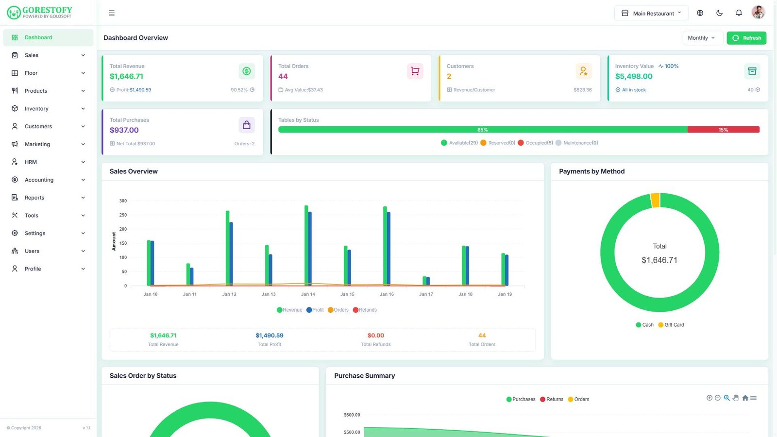Click the Jan 16 profit bar in Sales Overview
This screenshot has width=777, height=437.
point(388,249)
